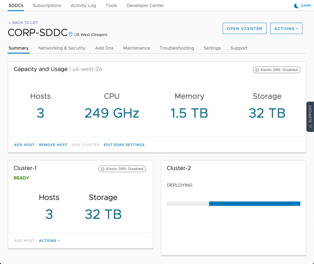Viewport: 314px width, 264px height.
Task: Open Activity Log in the top navigation
Action: (x=83, y=6)
